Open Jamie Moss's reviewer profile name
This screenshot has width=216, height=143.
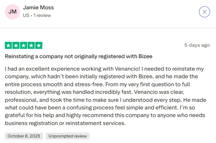(x=38, y=8)
